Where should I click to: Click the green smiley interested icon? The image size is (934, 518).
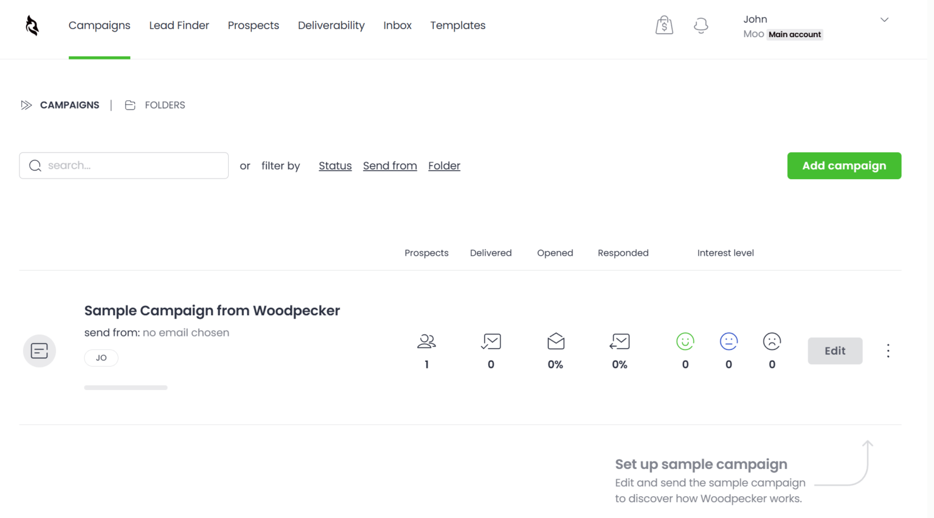click(685, 341)
